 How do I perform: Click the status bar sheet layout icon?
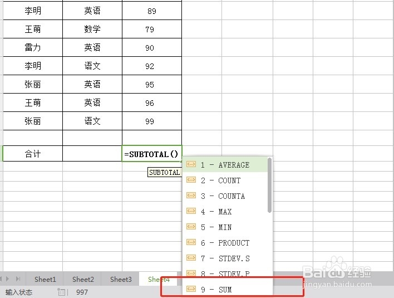61,292
